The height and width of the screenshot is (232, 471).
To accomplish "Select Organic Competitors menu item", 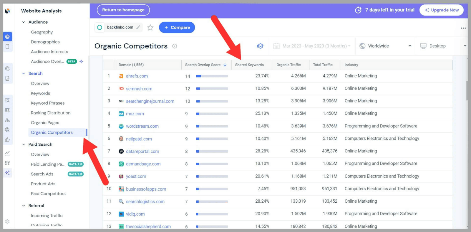I will pos(57,132).
